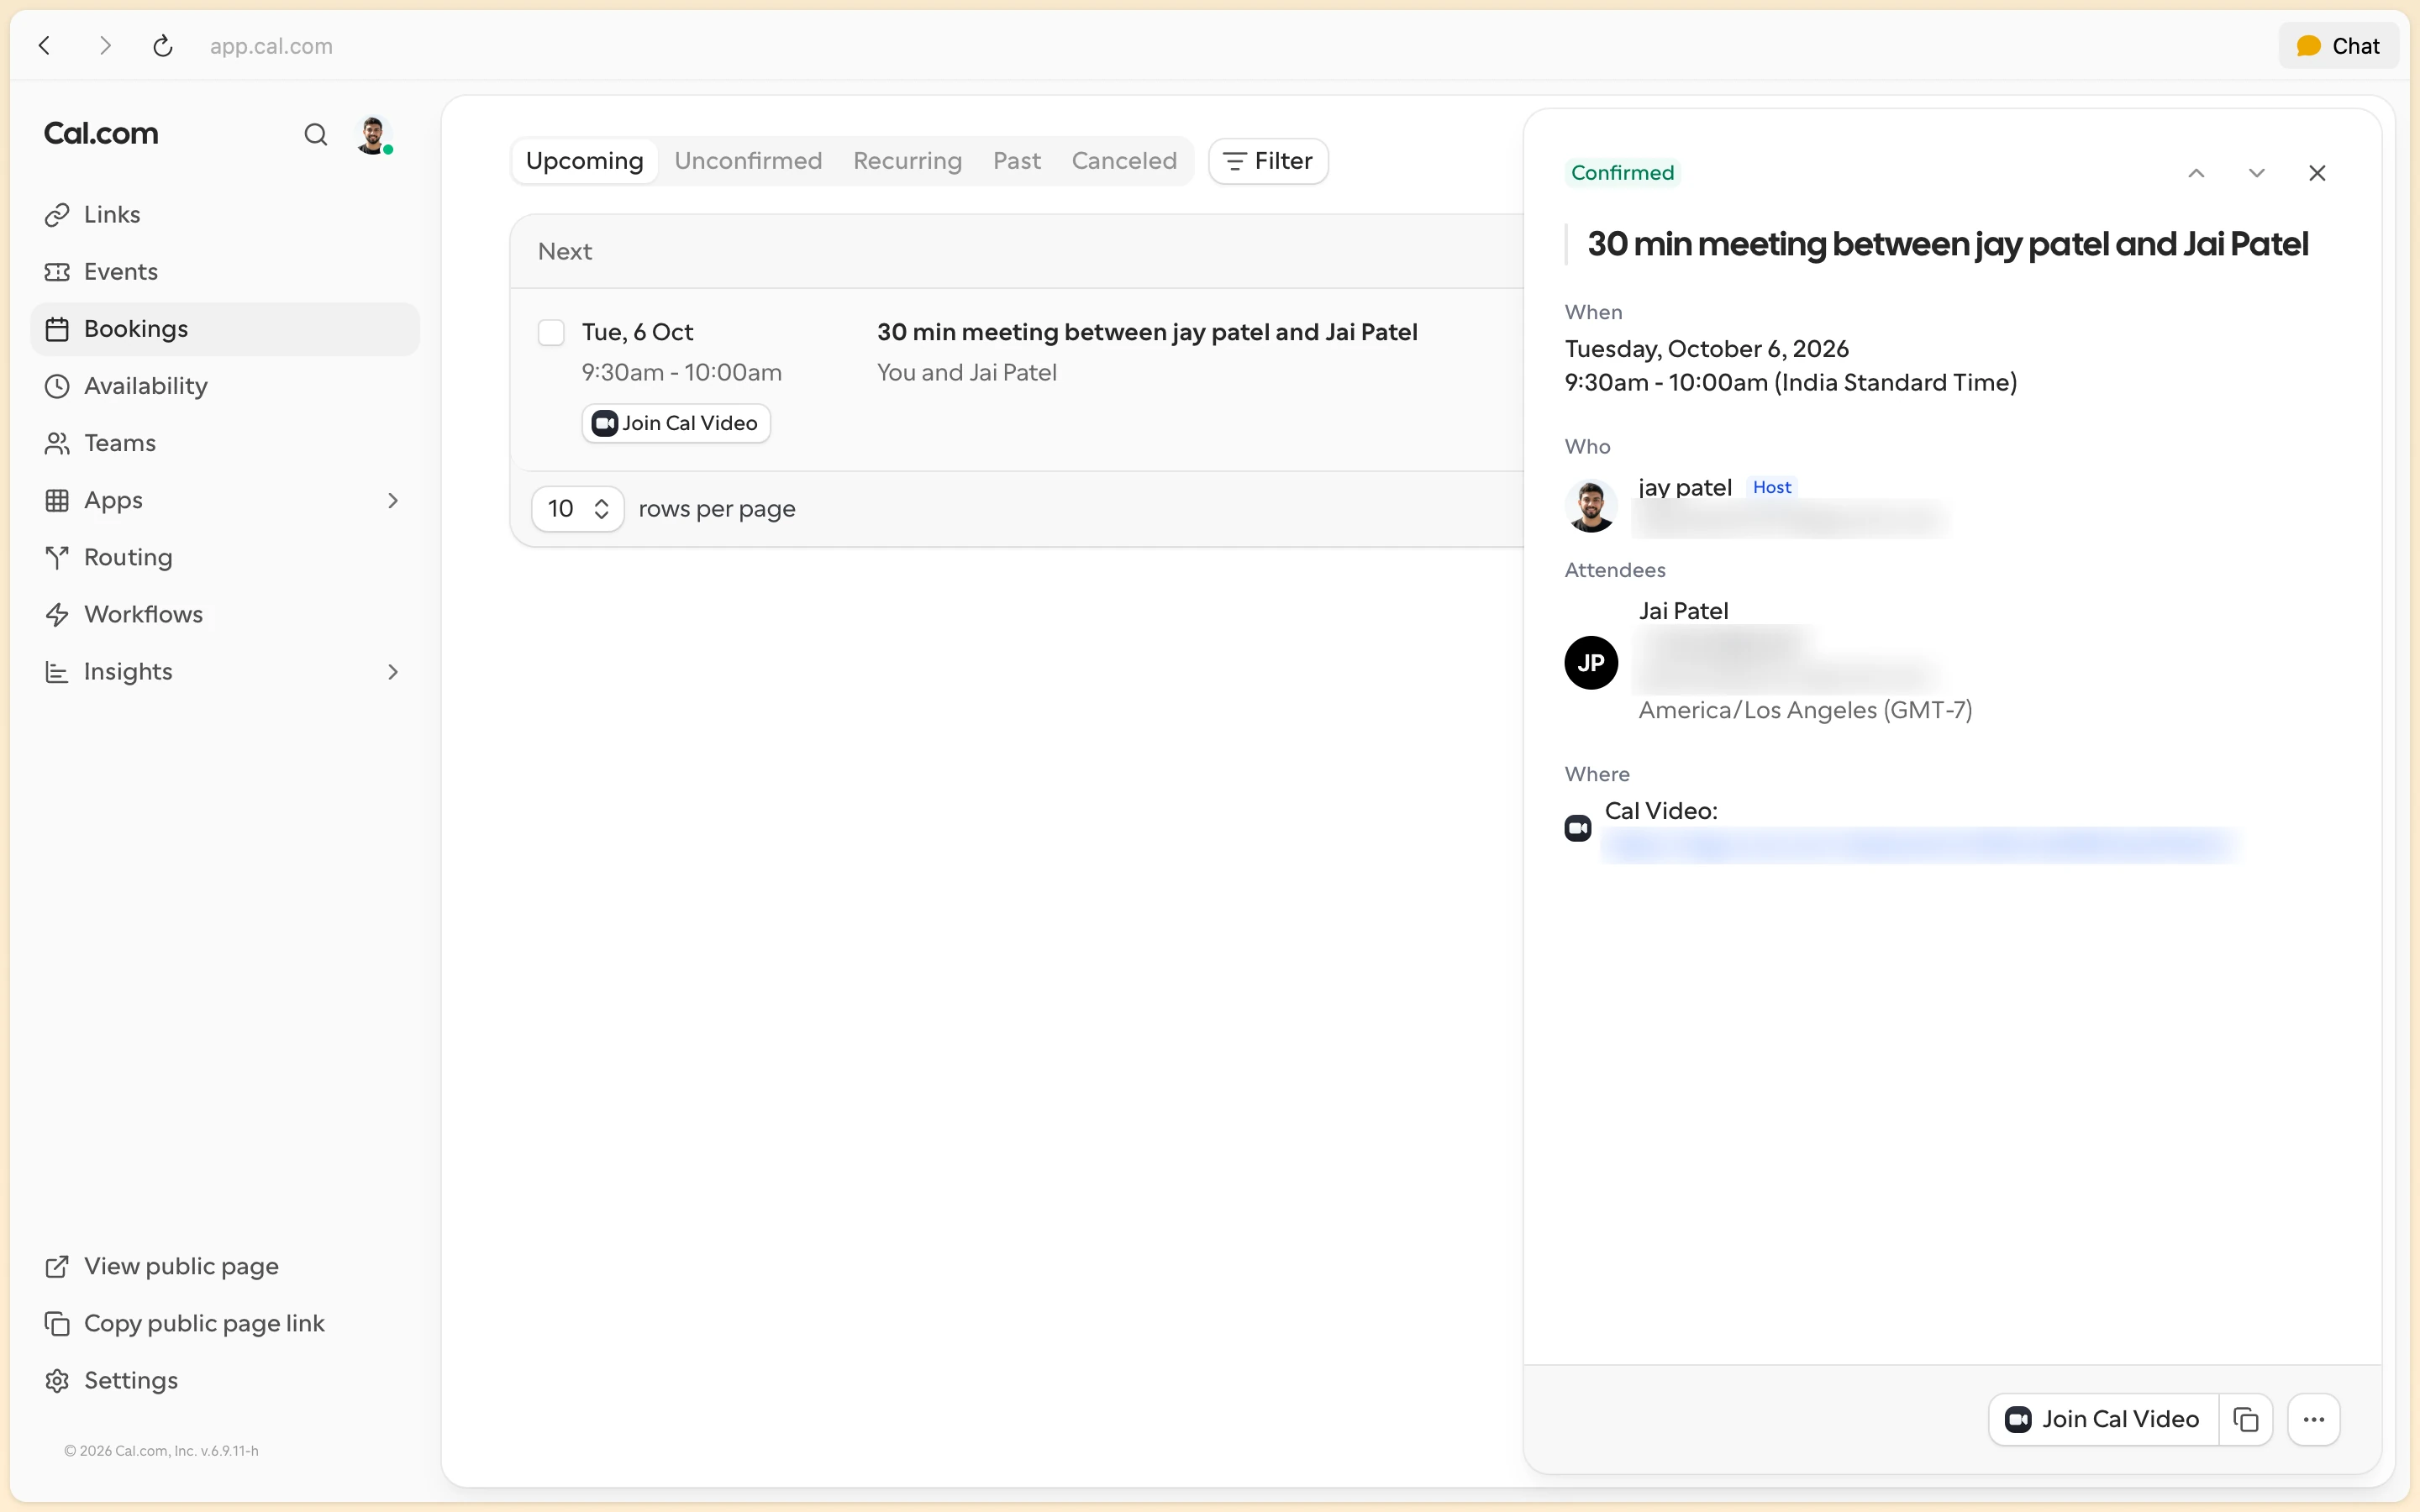Go back with the browser back arrow
Viewport: 2420px width, 1512px height.
pos(45,45)
